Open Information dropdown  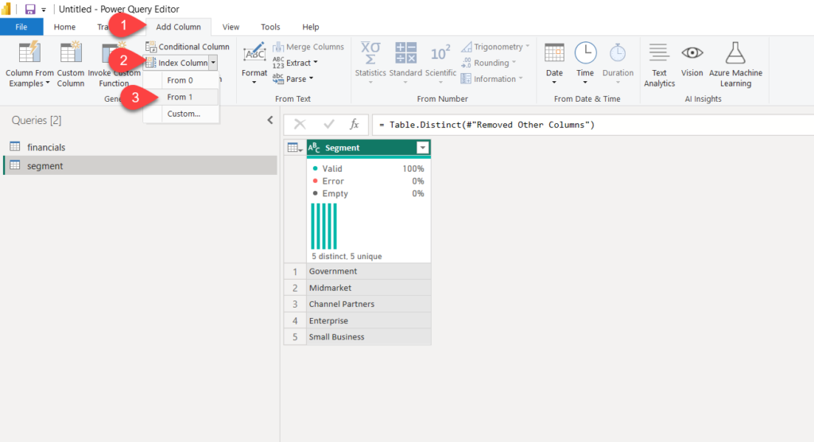(491, 79)
